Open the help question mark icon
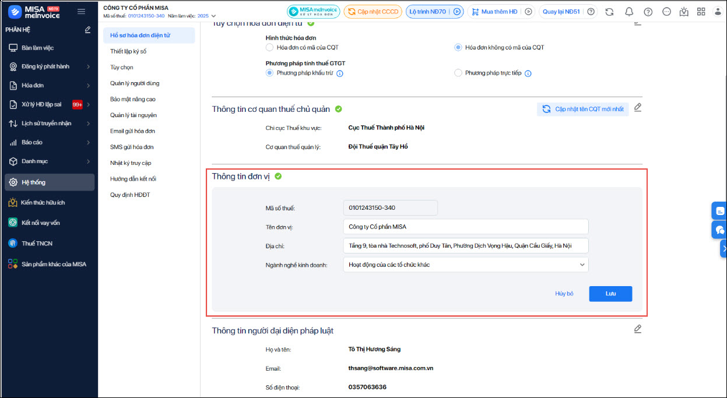The image size is (727, 398). point(648,12)
